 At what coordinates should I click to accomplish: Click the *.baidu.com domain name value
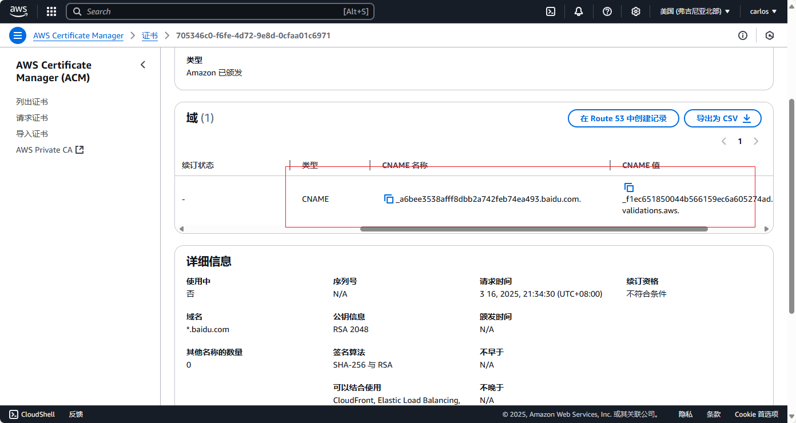208,329
